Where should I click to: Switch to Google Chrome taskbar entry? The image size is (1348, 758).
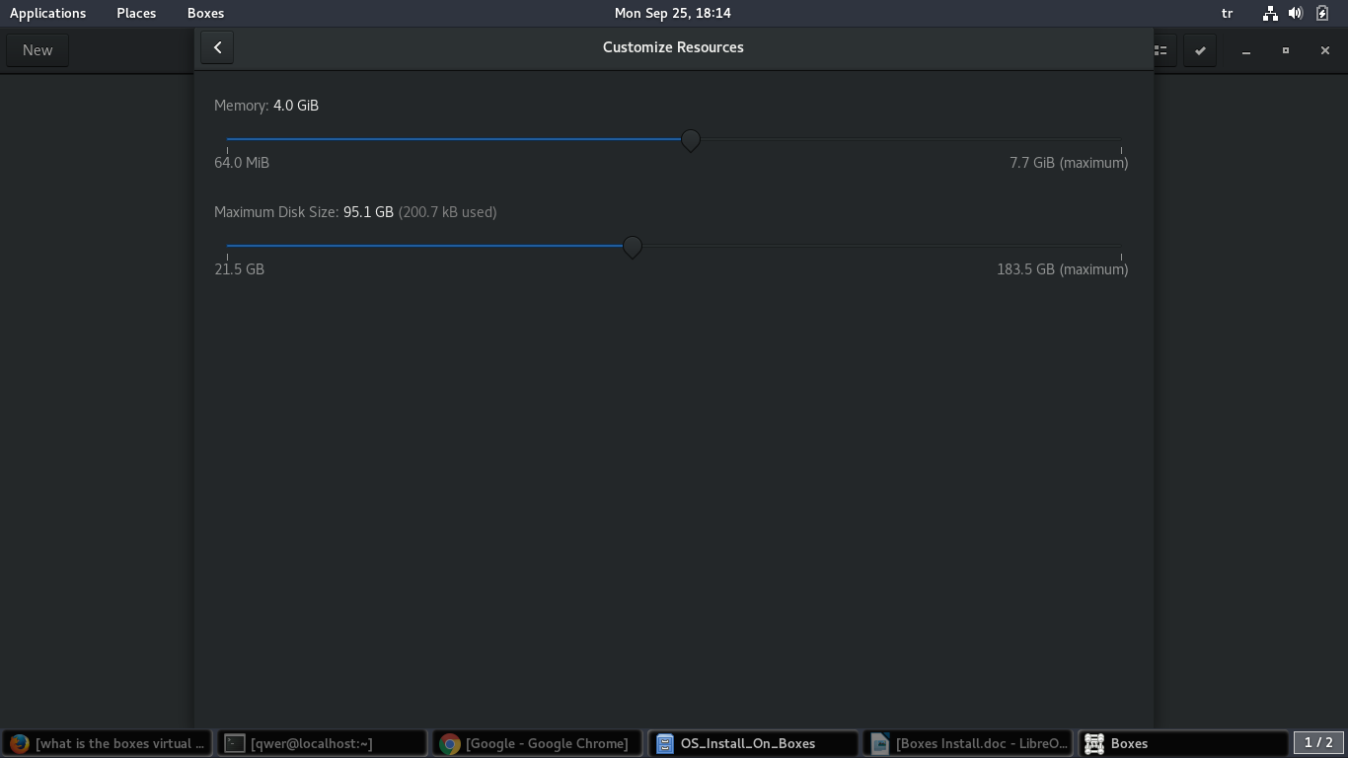click(538, 743)
